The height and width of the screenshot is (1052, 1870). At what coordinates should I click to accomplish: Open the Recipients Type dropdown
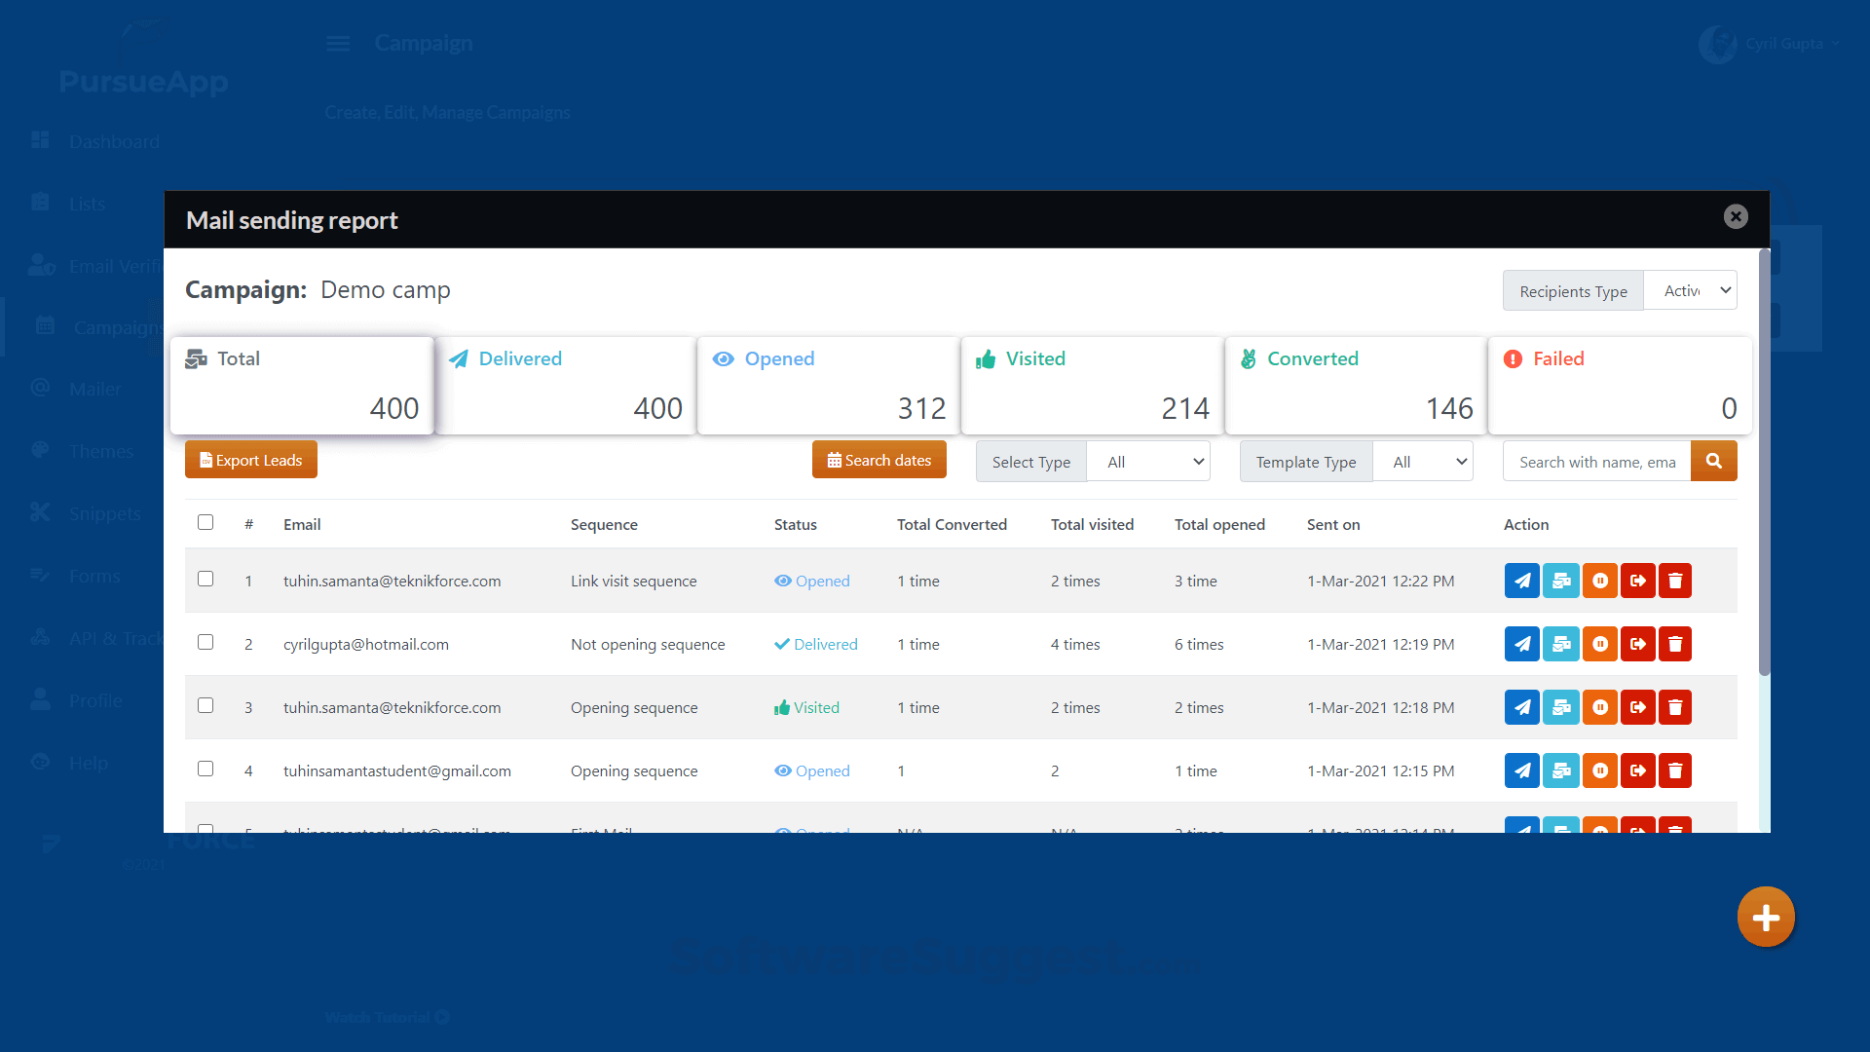1690,290
